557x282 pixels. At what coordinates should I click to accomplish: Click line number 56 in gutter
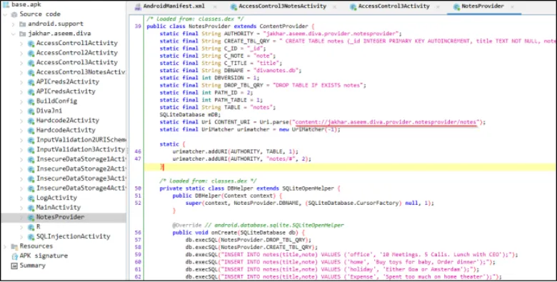point(138,233)
